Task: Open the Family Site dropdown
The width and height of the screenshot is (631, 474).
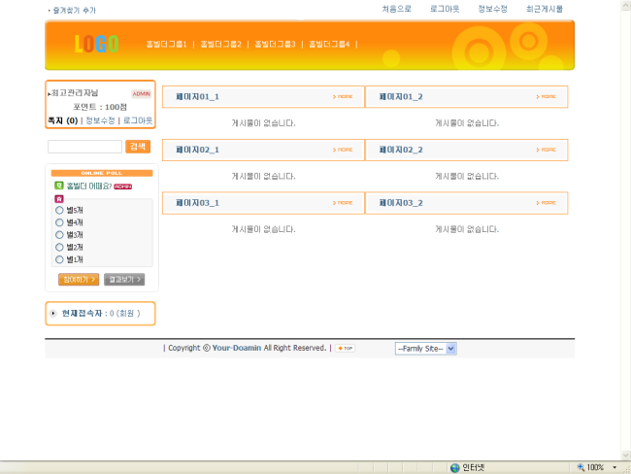Action: coord(425,348)
